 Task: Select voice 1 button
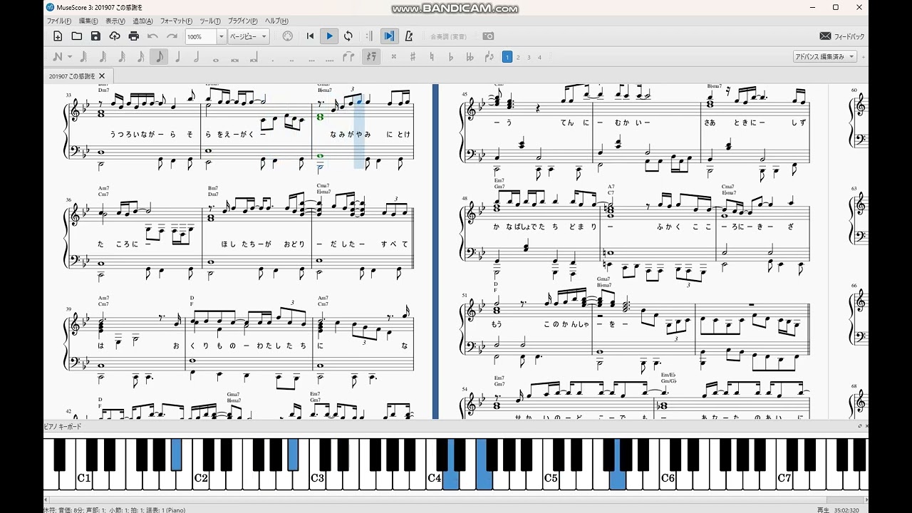point(507,57)
